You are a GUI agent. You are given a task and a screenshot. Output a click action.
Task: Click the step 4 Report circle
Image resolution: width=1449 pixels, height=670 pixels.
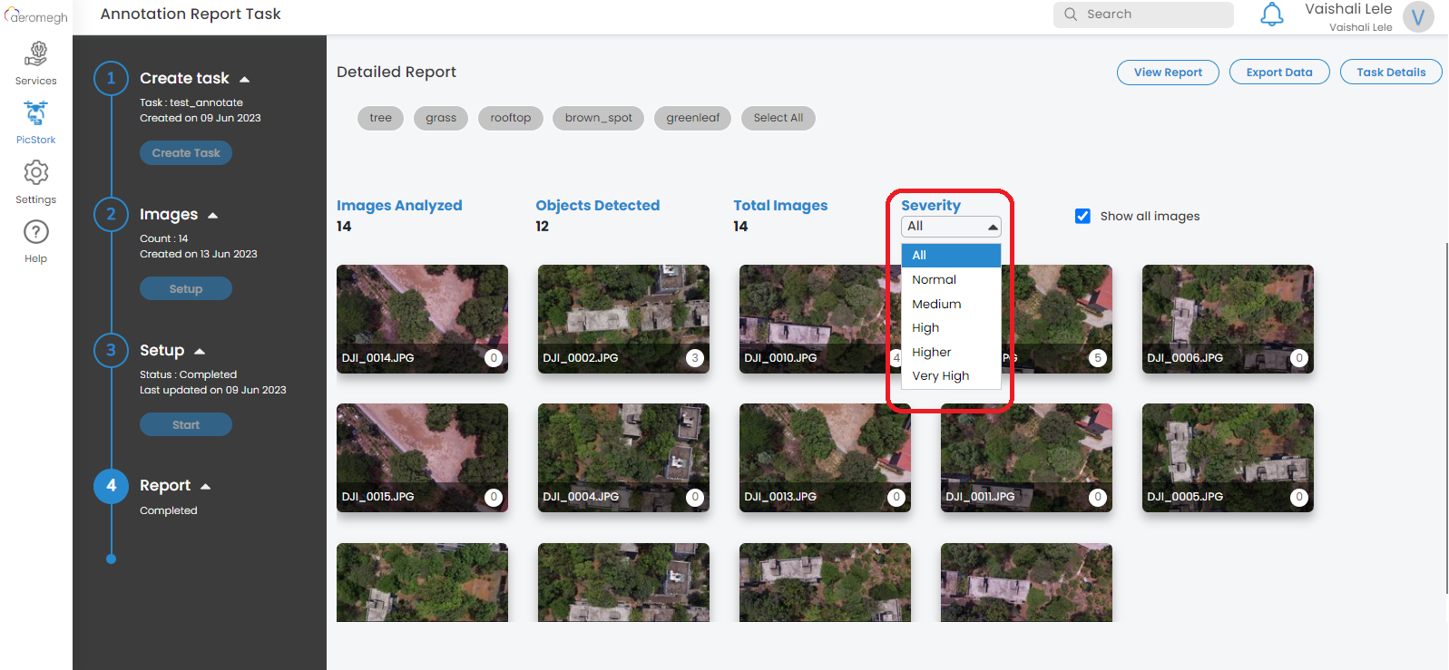coord(111,485)
